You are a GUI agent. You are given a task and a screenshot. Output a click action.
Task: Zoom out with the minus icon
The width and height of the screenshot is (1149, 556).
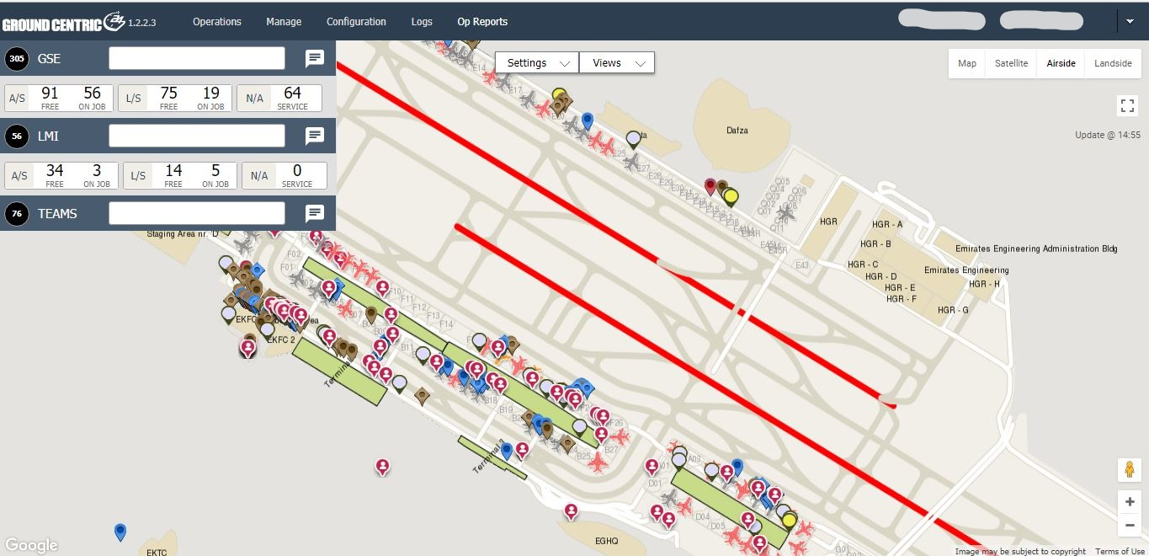point(1129,526)
